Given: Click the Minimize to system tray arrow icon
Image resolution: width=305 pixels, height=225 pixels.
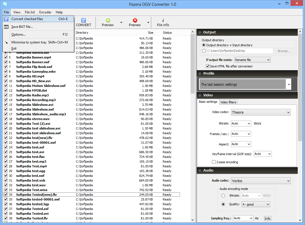Looking at the screenshot, I should 6,42.
